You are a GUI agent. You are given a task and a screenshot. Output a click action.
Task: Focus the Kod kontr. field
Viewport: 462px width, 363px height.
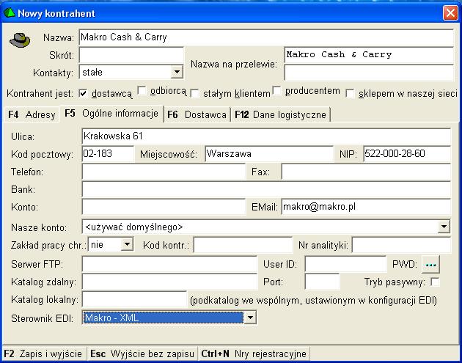coord(243,245)
